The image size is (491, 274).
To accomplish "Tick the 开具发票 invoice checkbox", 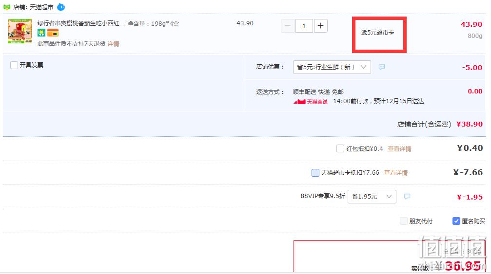I will tap(14, 65).
